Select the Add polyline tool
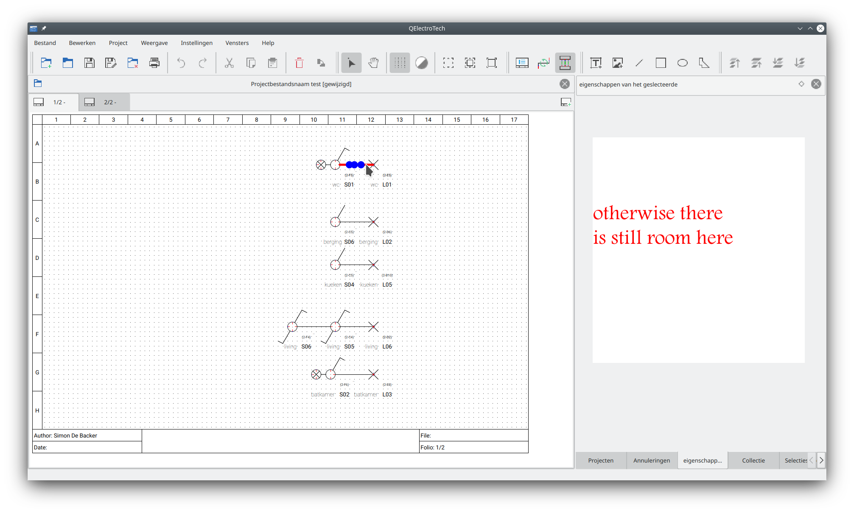Viewport: 854px width, 513px height. [704, 63]
